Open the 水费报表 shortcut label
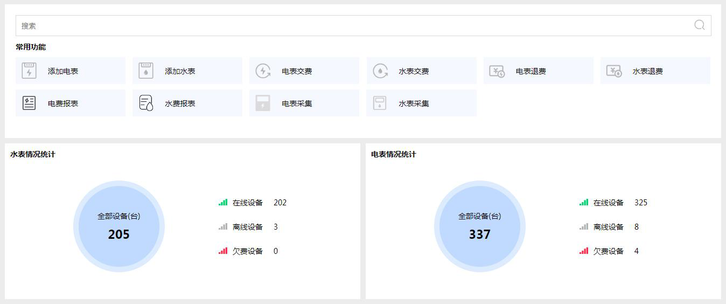The width and height of the screenshot is (726, 304). click(x=180, y=103)
